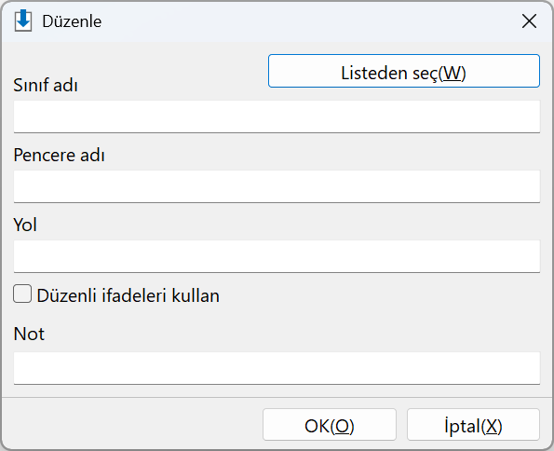Enable the Düzenli ifadeleri kullan checkbox

point(22,294)
